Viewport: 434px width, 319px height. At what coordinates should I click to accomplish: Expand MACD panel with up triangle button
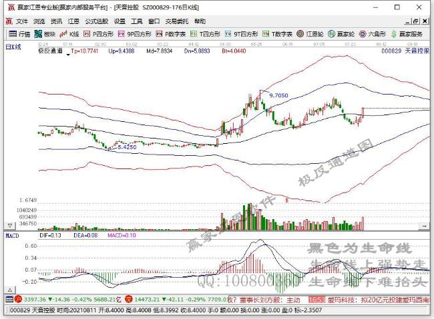point(10,290)
